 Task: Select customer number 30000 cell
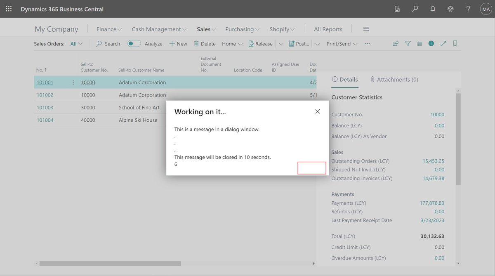click(88, 108)
